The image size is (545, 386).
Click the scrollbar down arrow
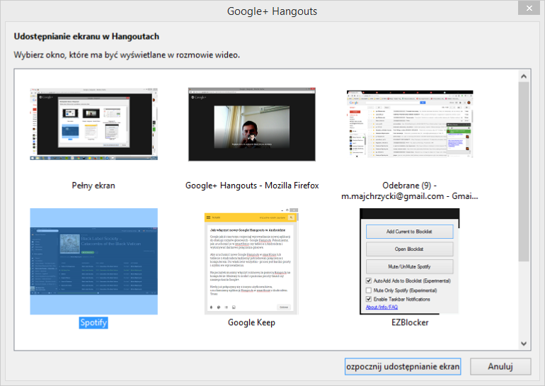(524, 344)
